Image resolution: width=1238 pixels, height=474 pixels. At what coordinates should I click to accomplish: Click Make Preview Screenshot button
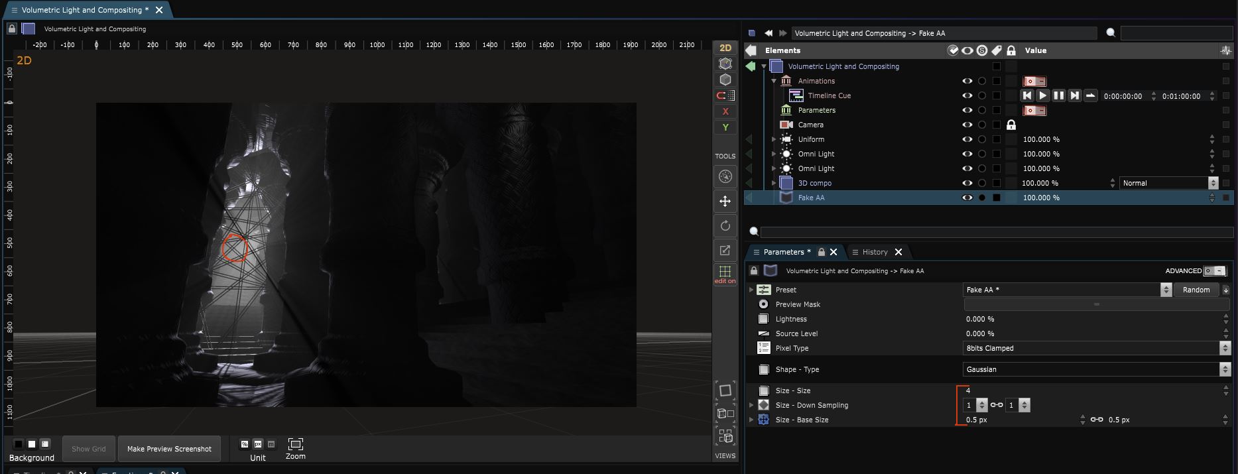point(169,449)
